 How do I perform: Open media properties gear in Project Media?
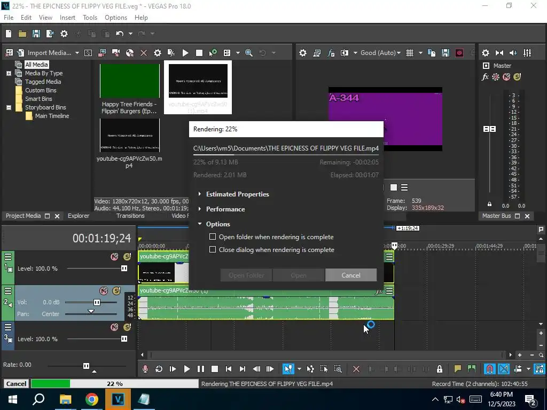tap(158, 53)
